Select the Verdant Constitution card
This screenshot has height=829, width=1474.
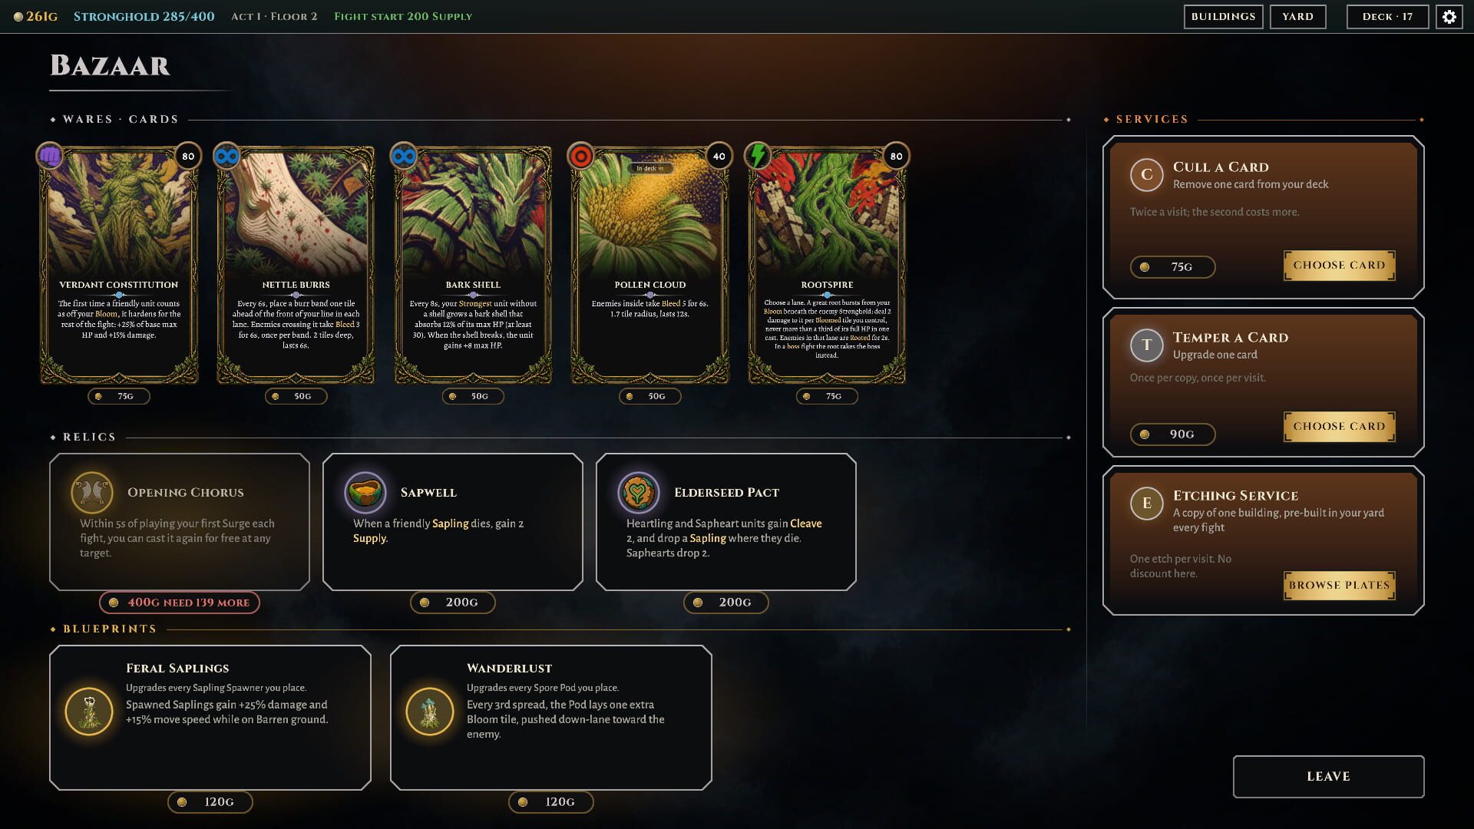(119, 265)
